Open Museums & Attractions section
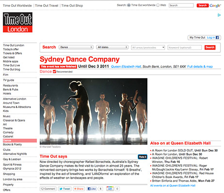Image resolution: width=224 pixels, height=193 pixels. (17, 107)
